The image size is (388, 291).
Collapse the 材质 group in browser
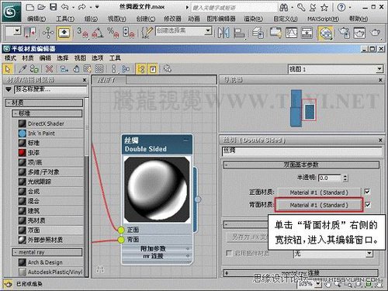pos(44,102)
